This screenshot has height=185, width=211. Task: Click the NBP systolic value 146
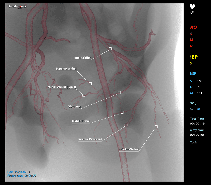200,81
